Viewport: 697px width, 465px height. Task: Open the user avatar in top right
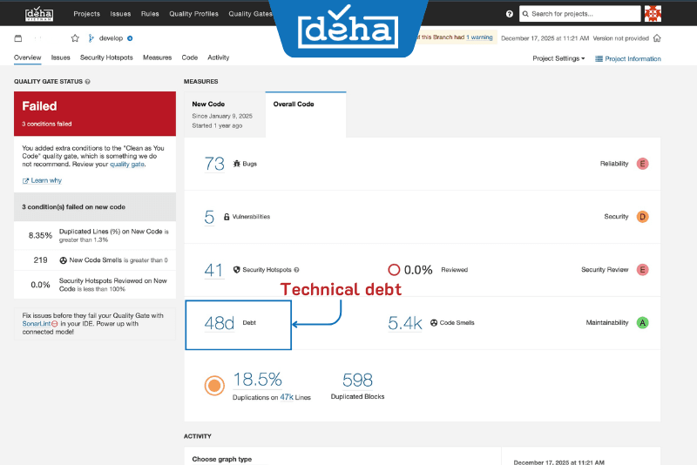[x=653, y=14]
